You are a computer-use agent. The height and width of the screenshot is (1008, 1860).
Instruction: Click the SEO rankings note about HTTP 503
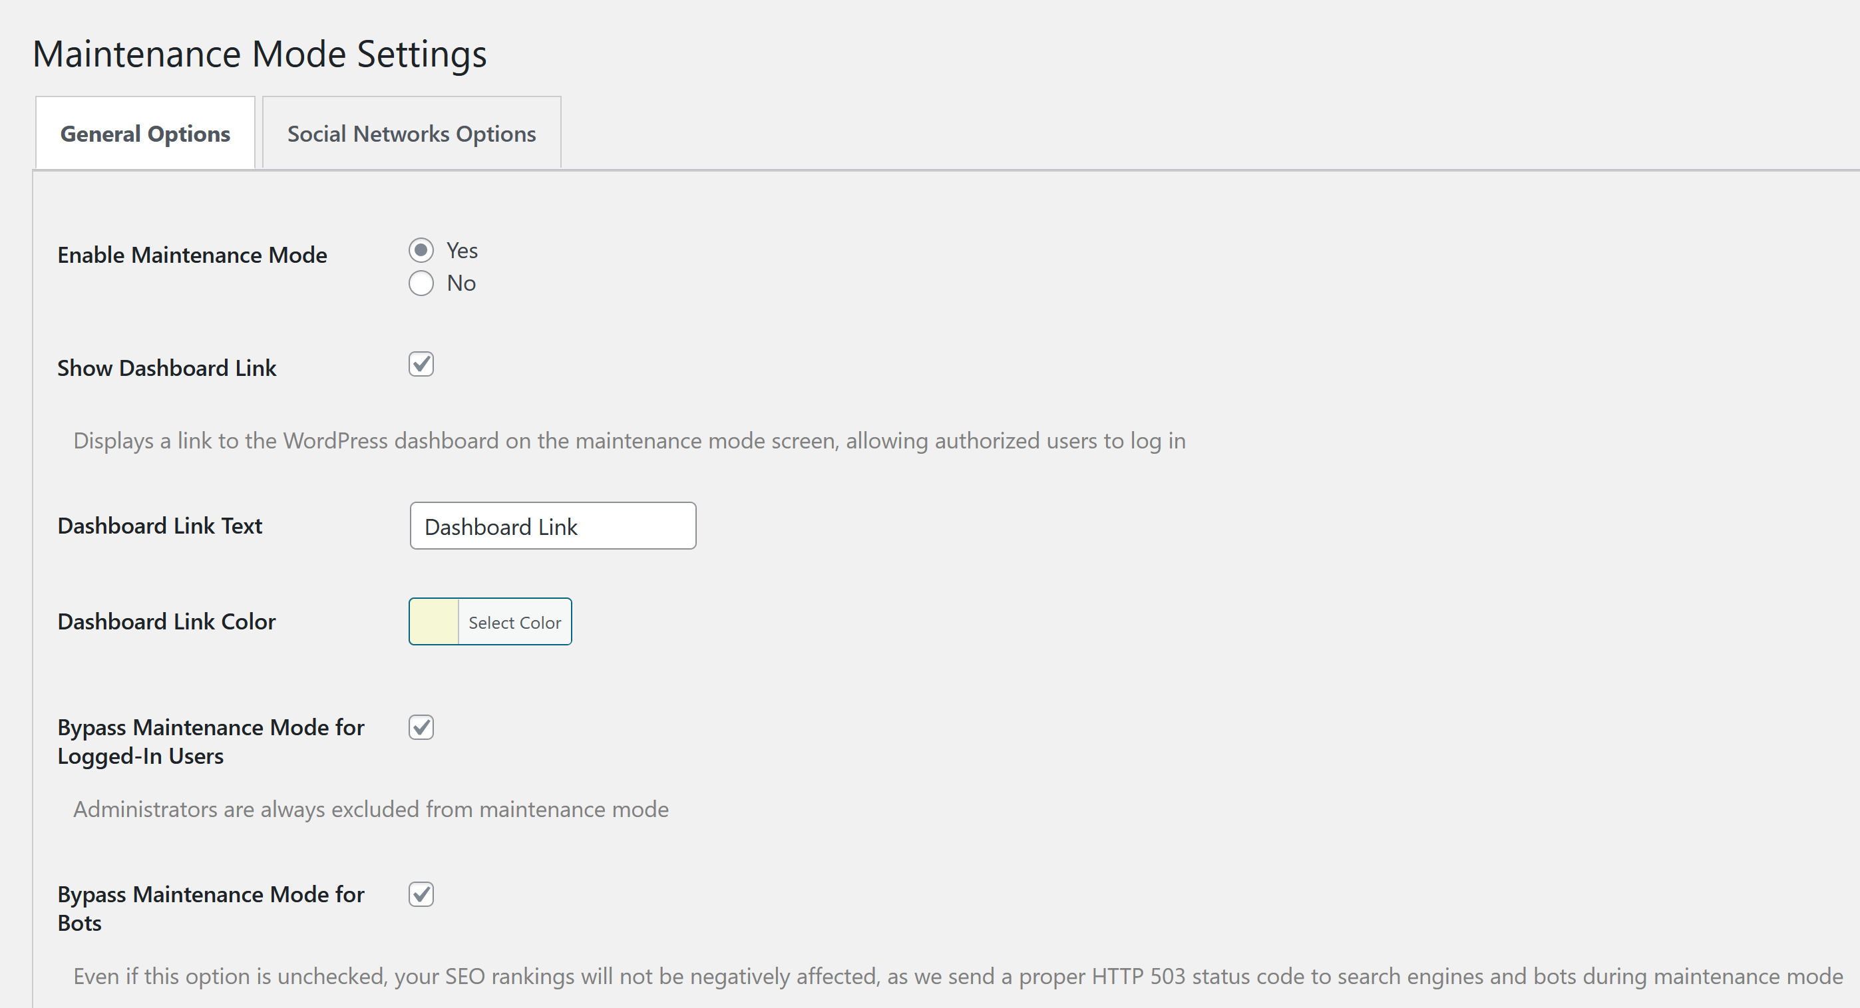[x=958, y=976]
